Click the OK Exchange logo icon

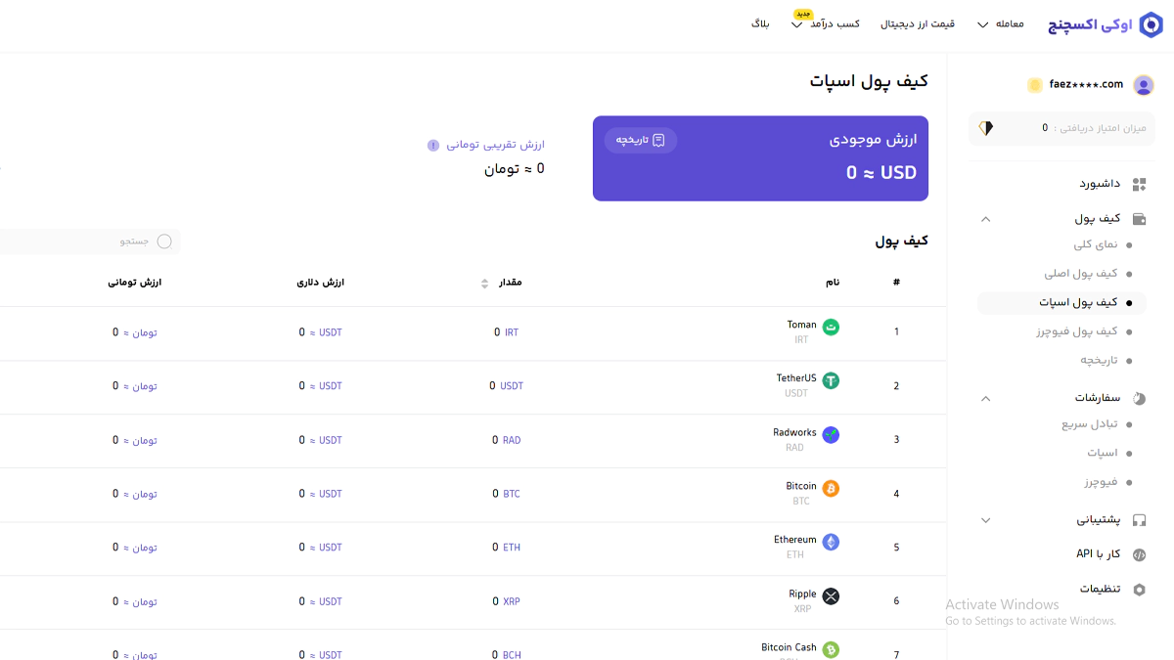click(1151, 24)
